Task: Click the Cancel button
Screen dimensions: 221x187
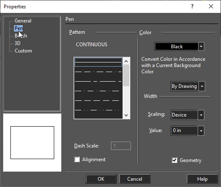Action: pyautogui.click(x=135, y=179)
